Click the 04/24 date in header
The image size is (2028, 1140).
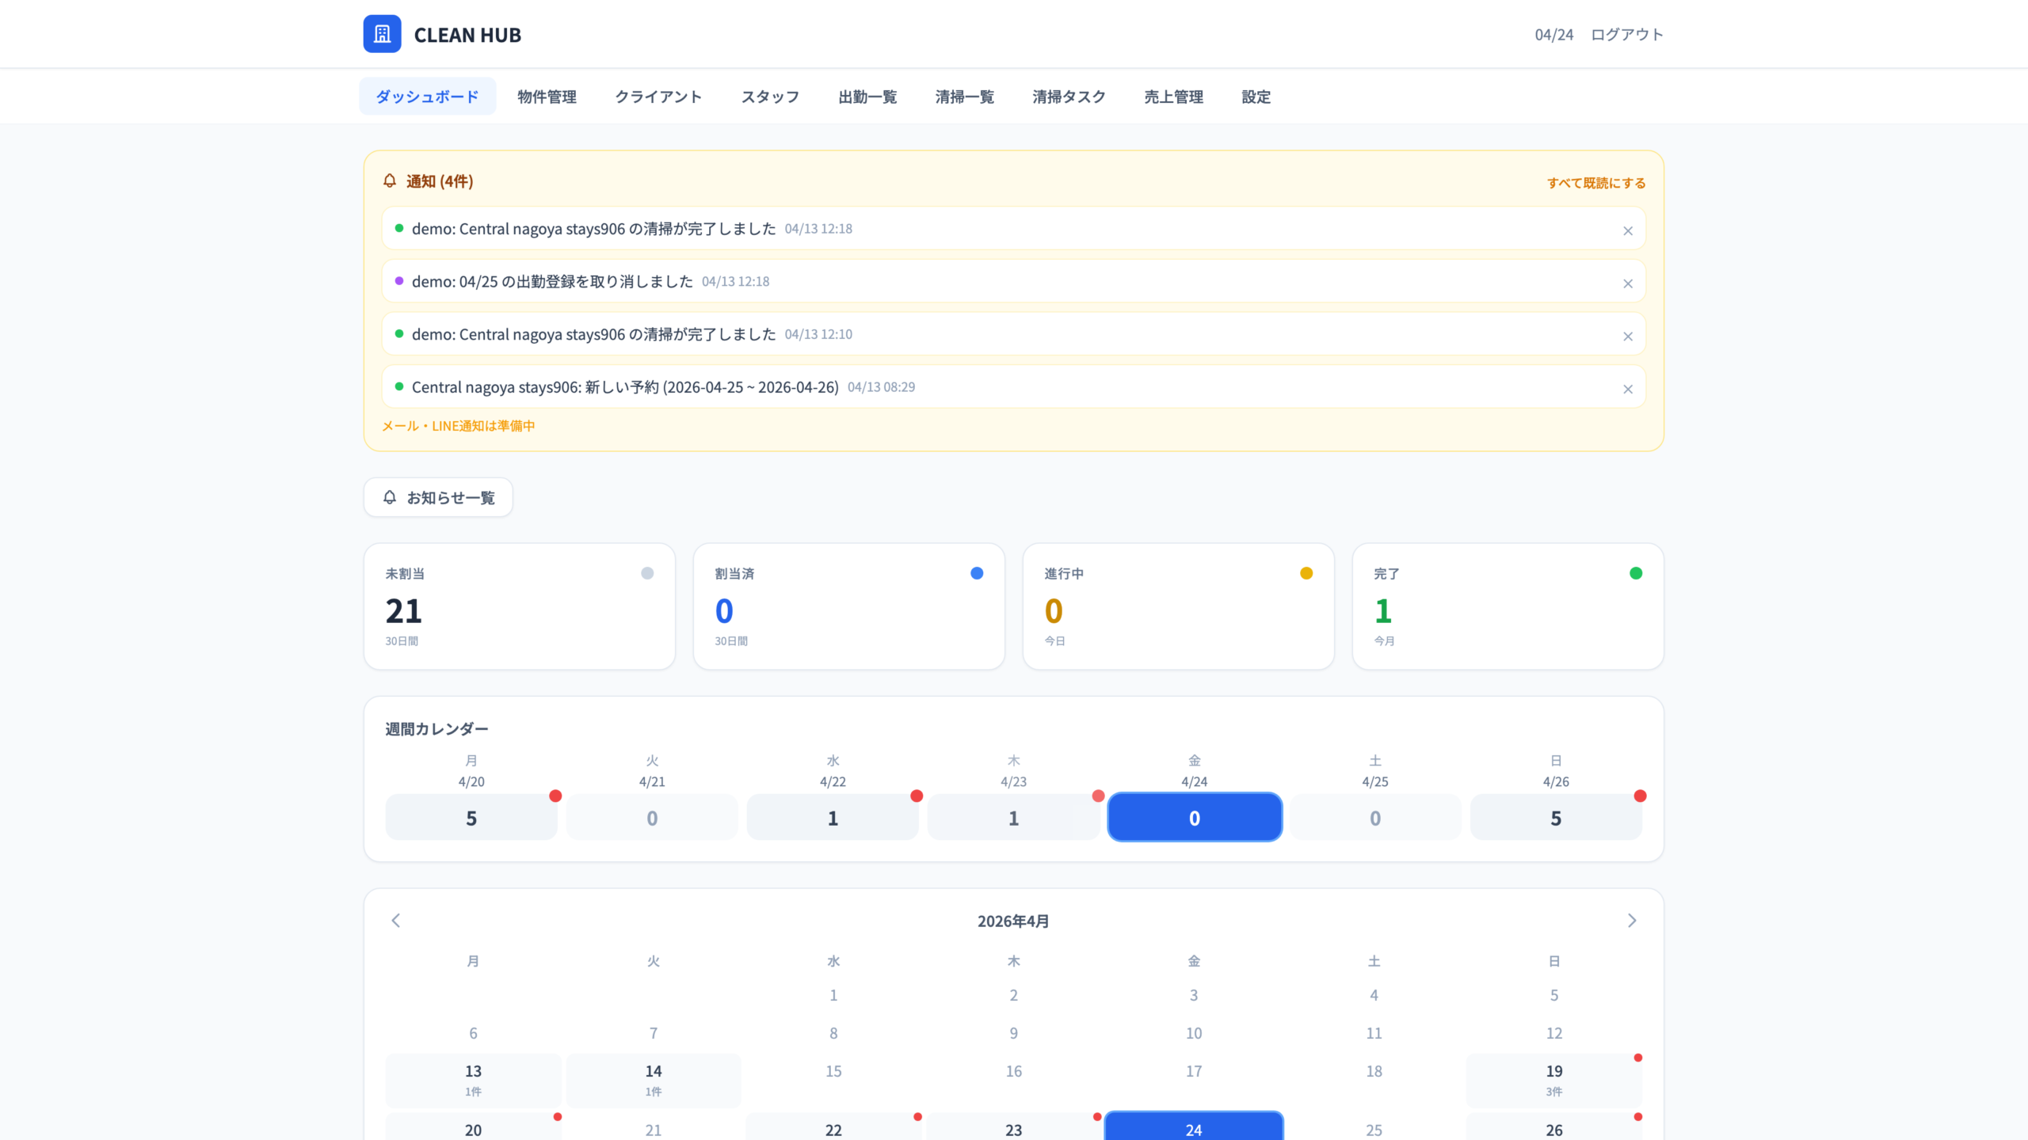[1554, 35]
